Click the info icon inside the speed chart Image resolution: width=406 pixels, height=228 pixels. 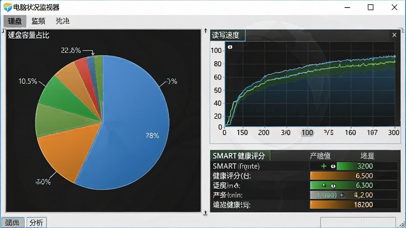point(230,47)
